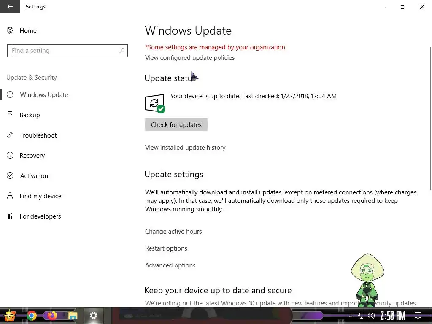This screenshot has height=324, width=432.
Task: Click the 'Update & Security' category label
Action: click(31, 78)
